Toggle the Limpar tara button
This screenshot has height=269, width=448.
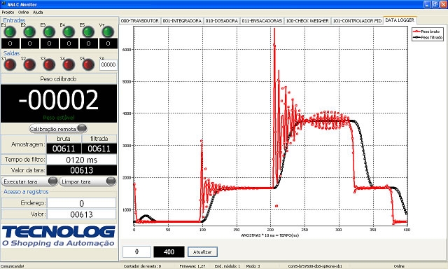pyautogui.click(x=87, y=181)
